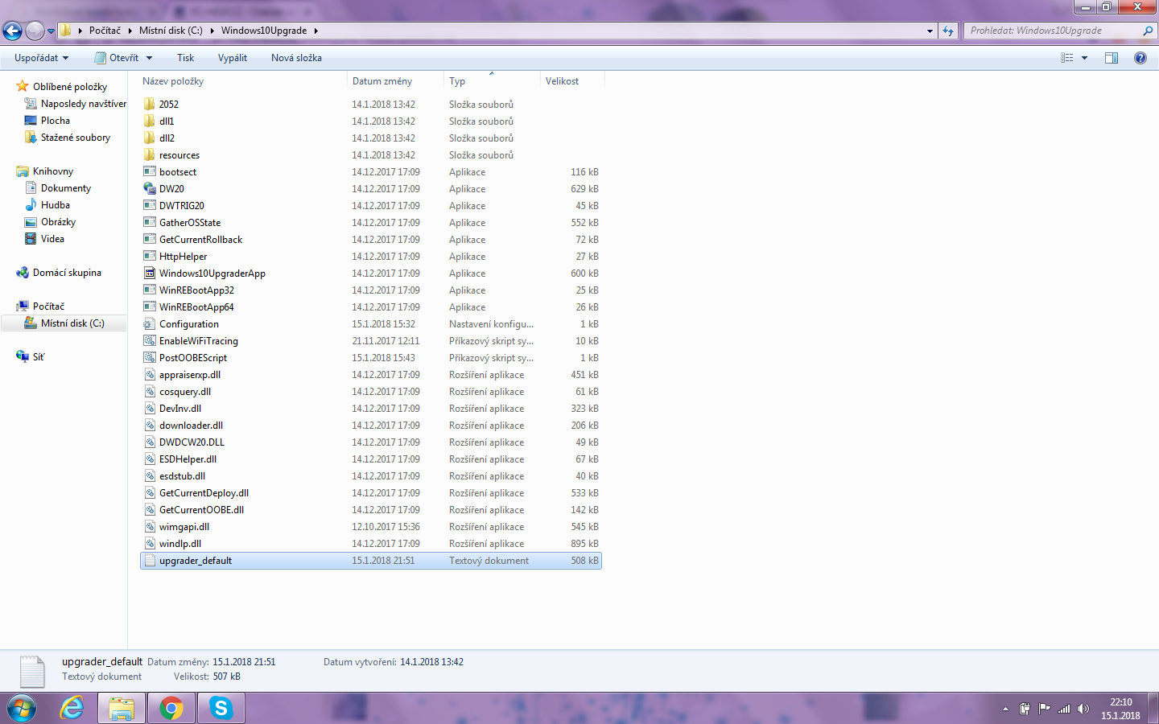Open the Help question mark icon
This screenshot has width=1159, height=724.
1140,58
